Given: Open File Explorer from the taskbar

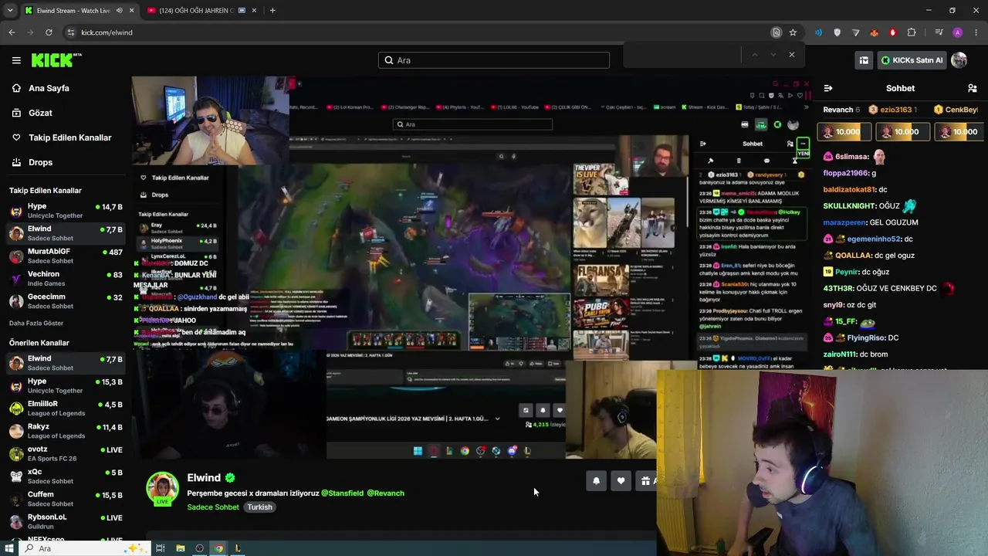Looking at the screenshot, I should (x=180, y=548).
